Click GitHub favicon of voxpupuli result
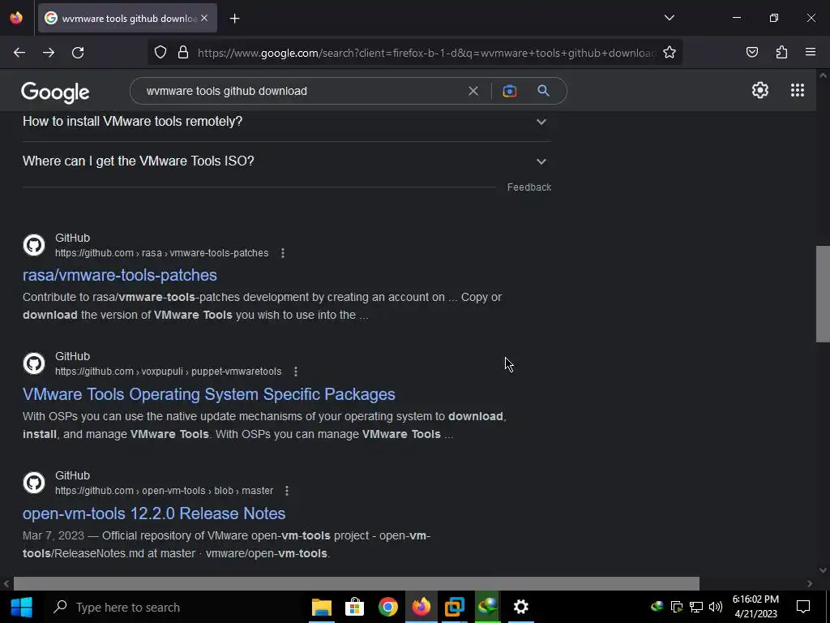This screenshot has width=830, height=623. [34, 363]
